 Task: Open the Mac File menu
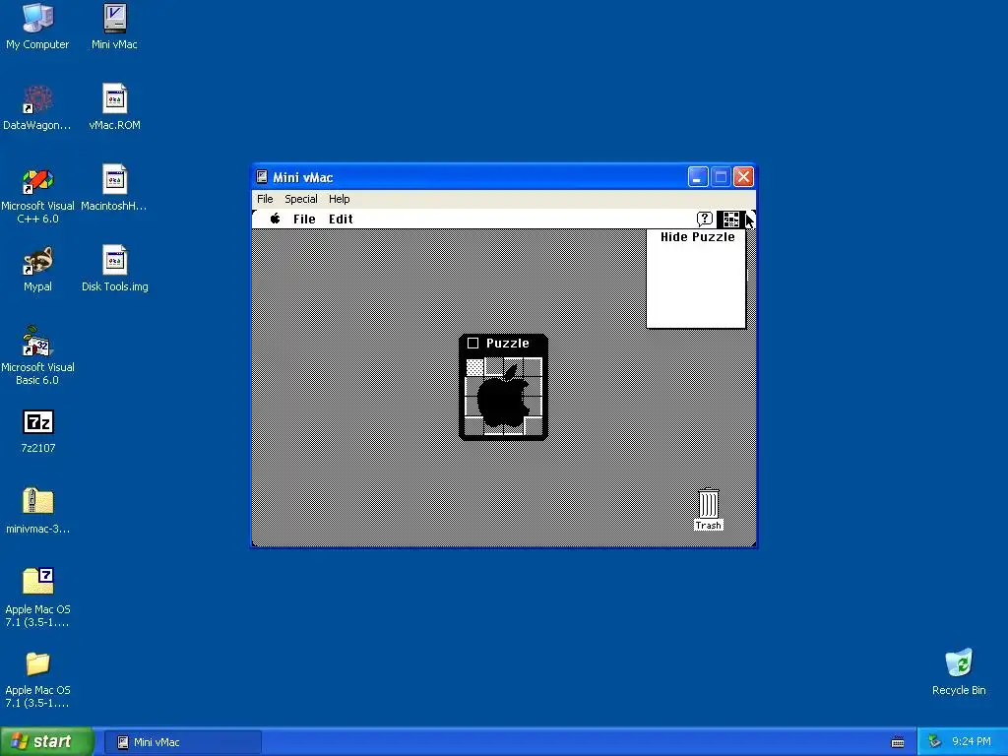tap(304, 220)
